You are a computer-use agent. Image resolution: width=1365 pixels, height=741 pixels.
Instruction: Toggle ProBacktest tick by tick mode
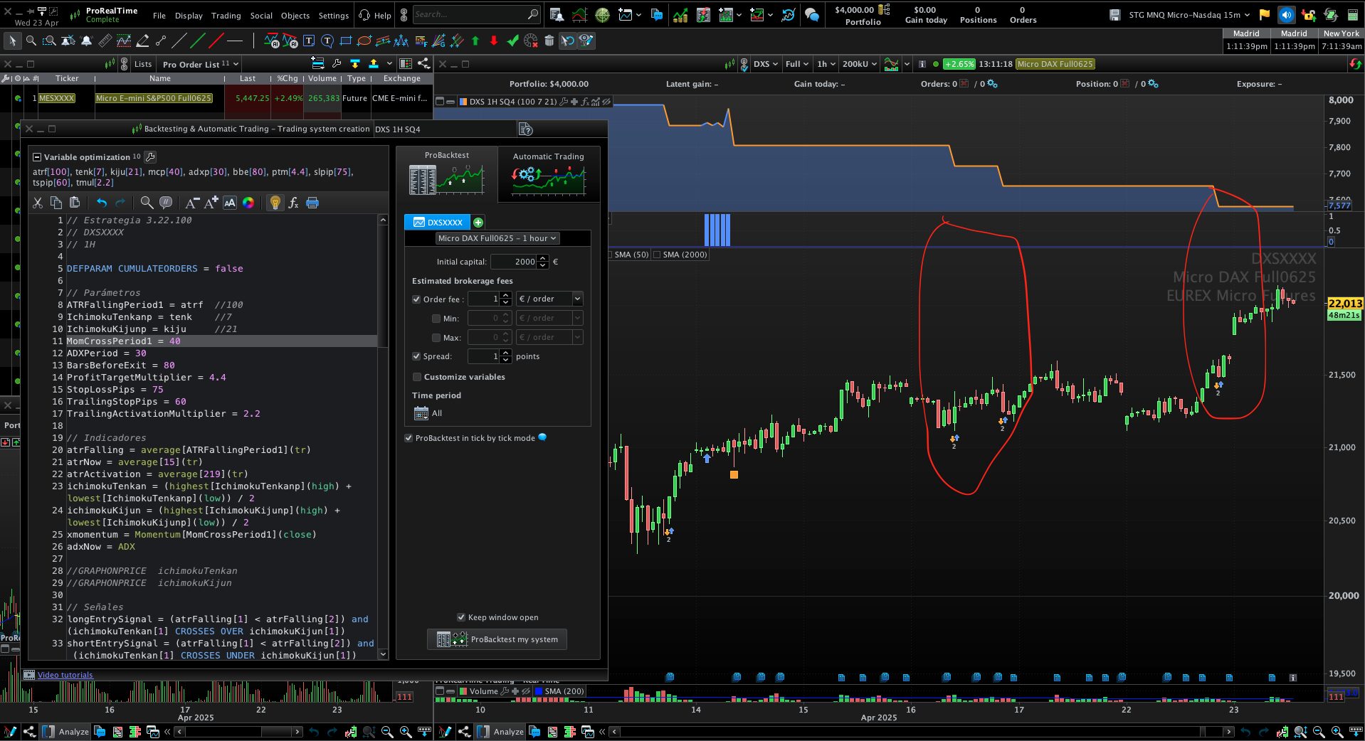(409, 438)
